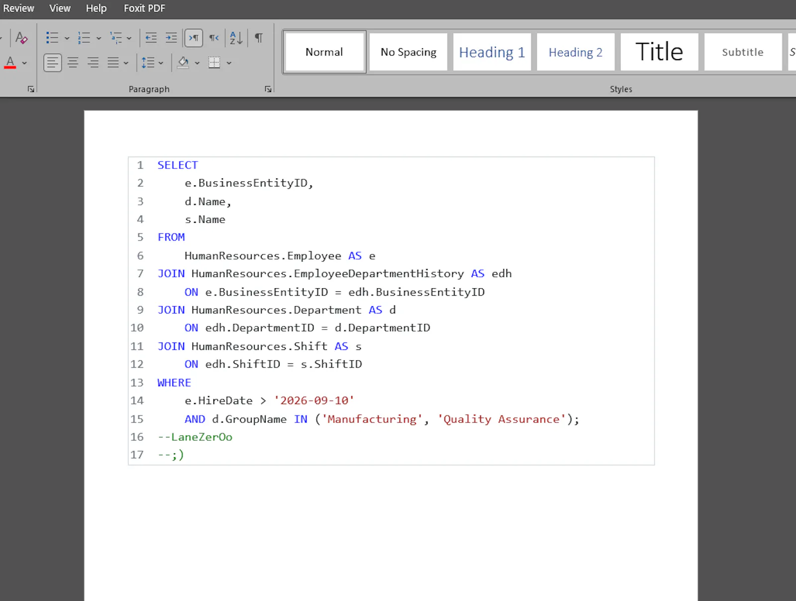
Task: Toggle Show/Hide paragraph marks
Action: tap(259, 38)
